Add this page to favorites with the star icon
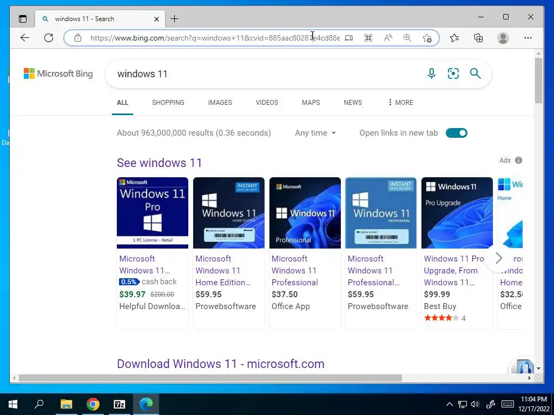Viewport: 554px width, 415px height. (x=427, y=38)
